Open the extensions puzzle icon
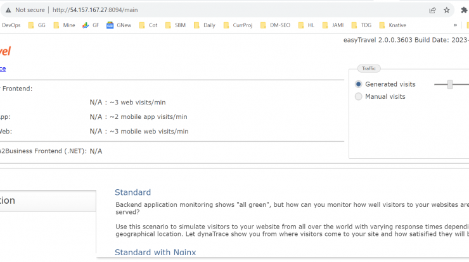Screen dimensions: 469x262 point(464,10)
